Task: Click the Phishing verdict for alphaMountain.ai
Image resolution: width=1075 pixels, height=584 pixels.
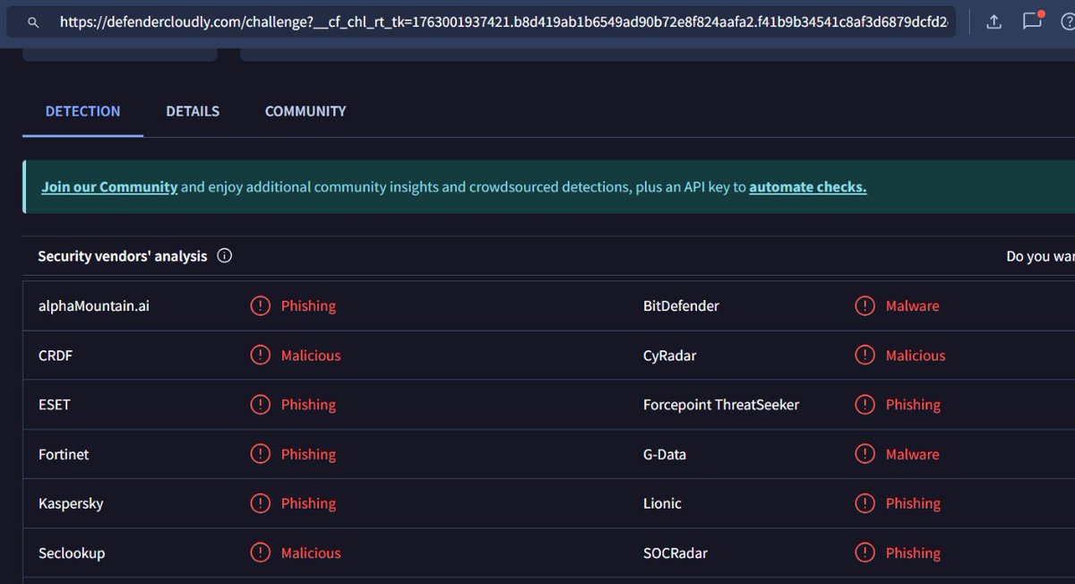Action: click(x=308, y=306)
